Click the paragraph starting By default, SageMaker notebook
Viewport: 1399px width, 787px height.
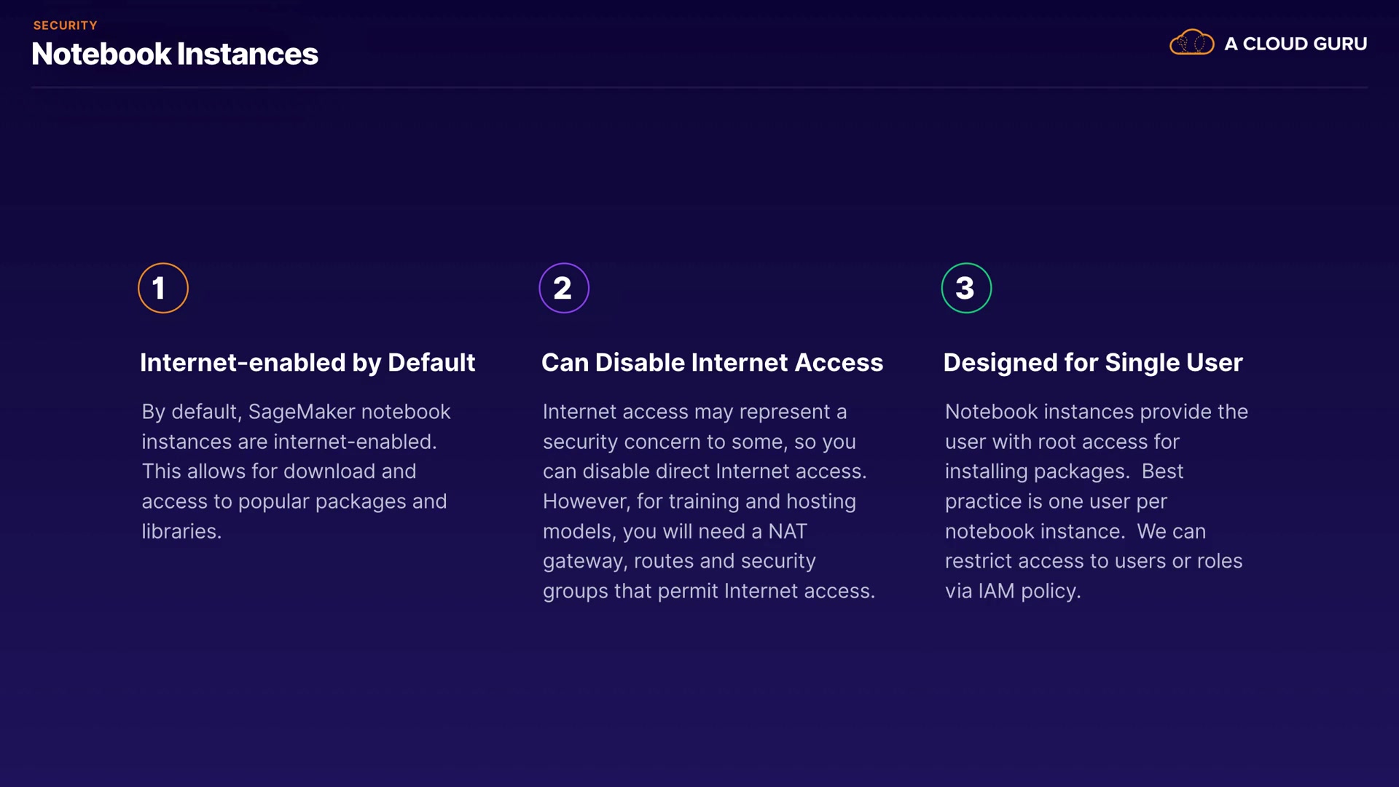(295, 471)
